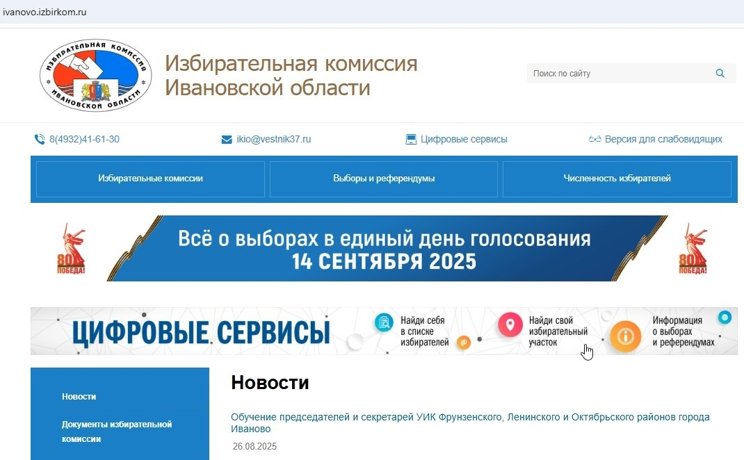Click the blue voter list search icon
The height and width of the screenshot is (460, 744).
pyautogui.click(x=384, y=322)
